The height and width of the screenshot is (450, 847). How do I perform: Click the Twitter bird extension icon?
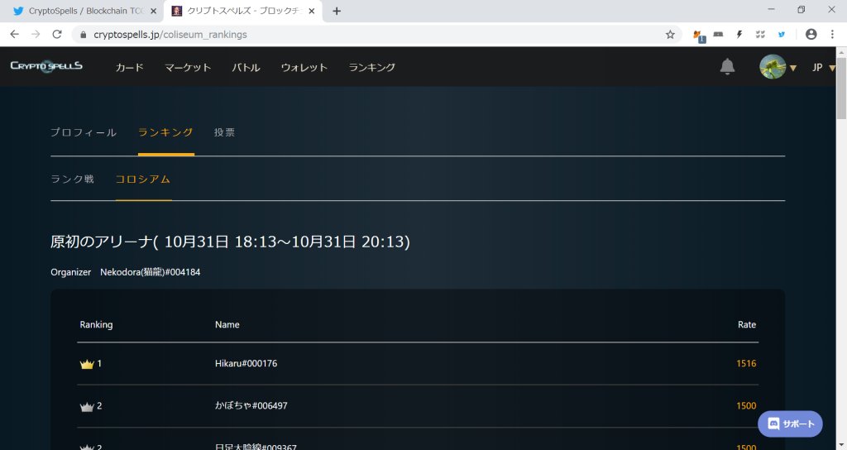[781, 35]
